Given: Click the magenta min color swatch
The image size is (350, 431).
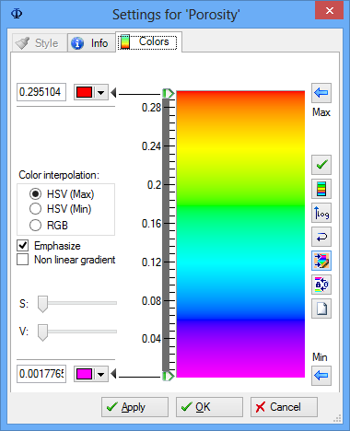Looking at the screenshot, I should coord(85,374).
